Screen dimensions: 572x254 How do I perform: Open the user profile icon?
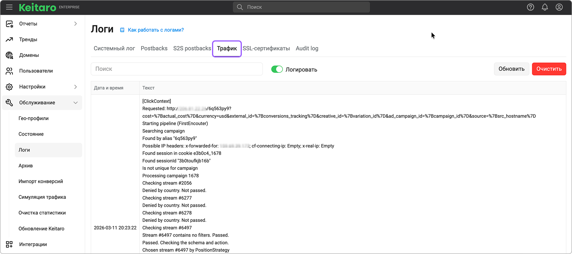(559, 7)
